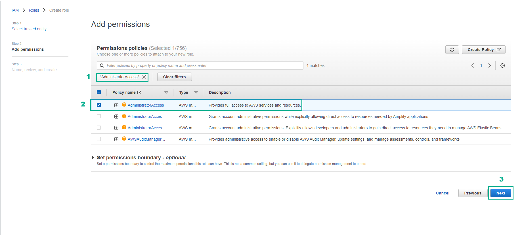Screen dimensions: 522x235
Task: Click the Description column header
Action: 220,92
